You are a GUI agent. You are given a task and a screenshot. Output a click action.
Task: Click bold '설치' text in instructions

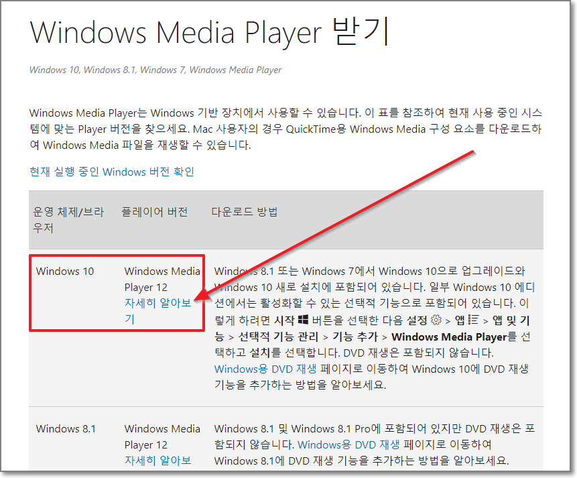(260, 353)
